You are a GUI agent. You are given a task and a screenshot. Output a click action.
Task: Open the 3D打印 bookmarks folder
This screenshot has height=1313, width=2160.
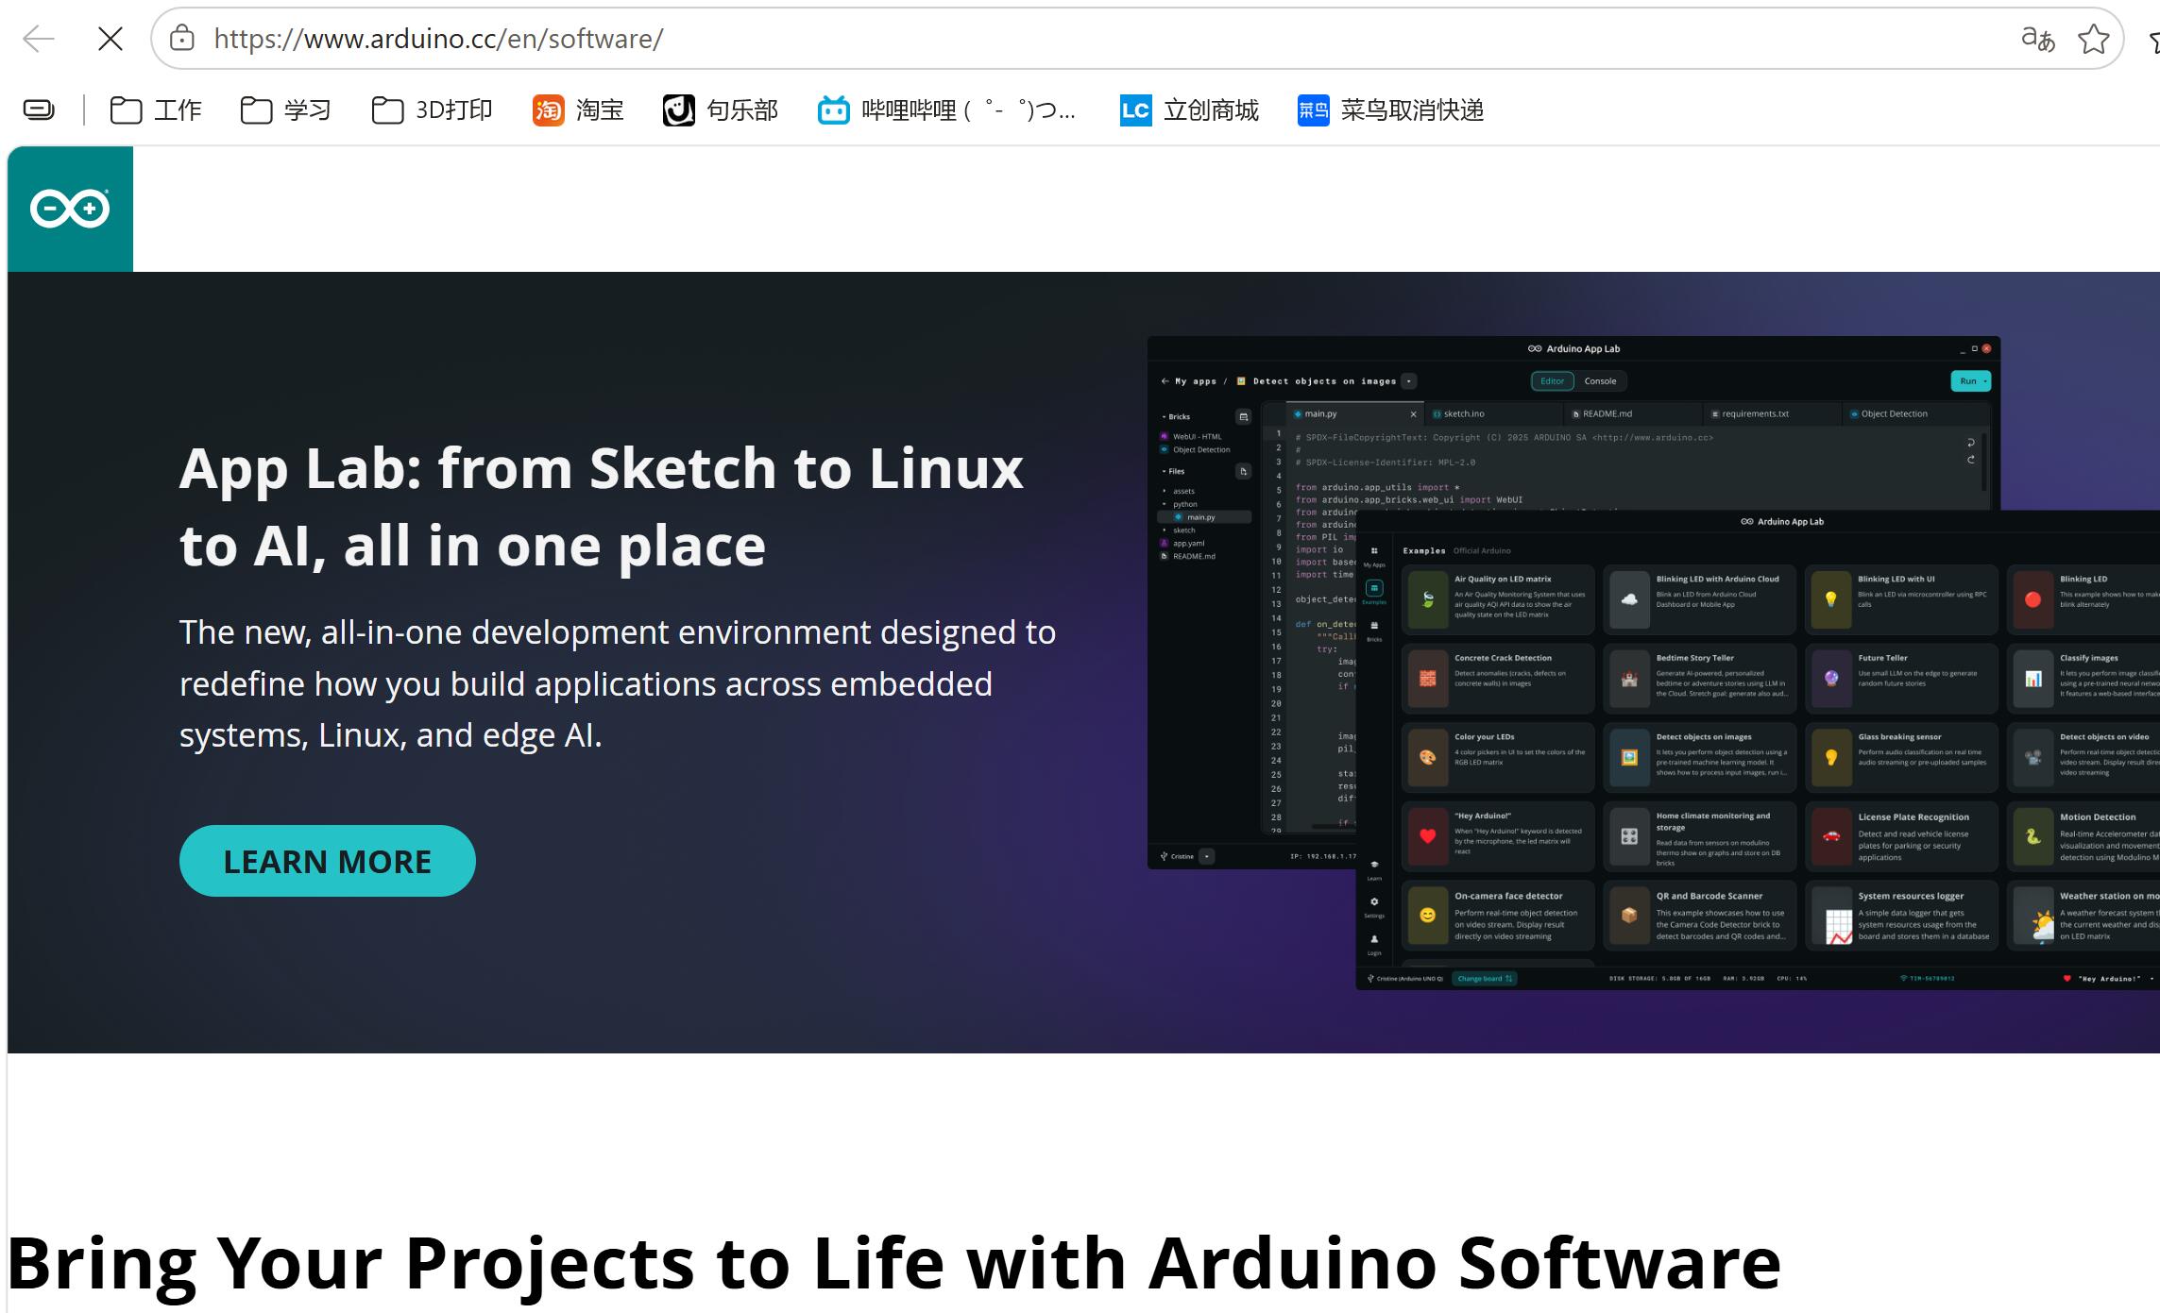point(432,110)
